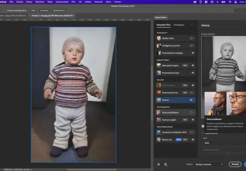Download the Przeniesienie stylu filter via cloud icon

click(193, 73)
